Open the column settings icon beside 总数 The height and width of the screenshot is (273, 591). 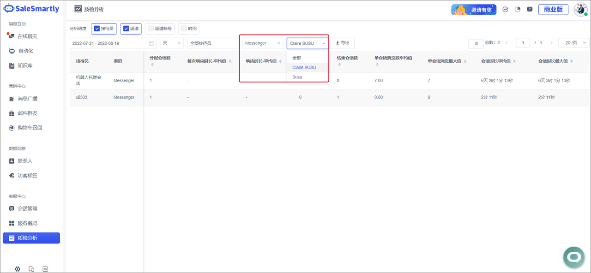tap(476, 43)
